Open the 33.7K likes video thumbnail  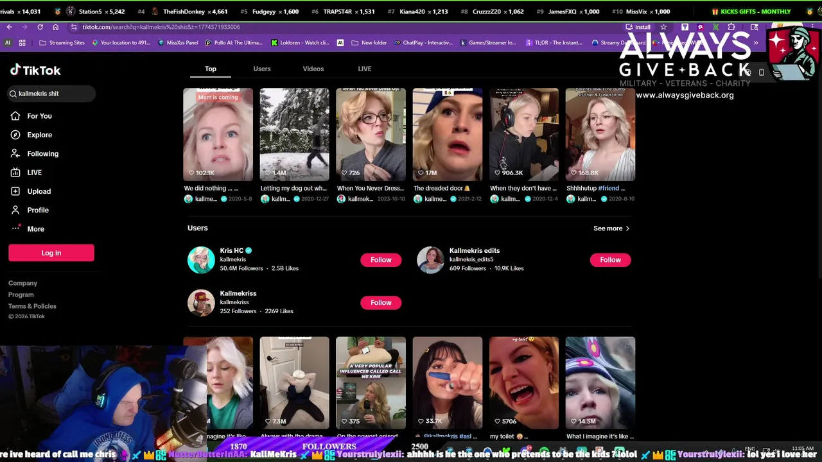(447, 382)
